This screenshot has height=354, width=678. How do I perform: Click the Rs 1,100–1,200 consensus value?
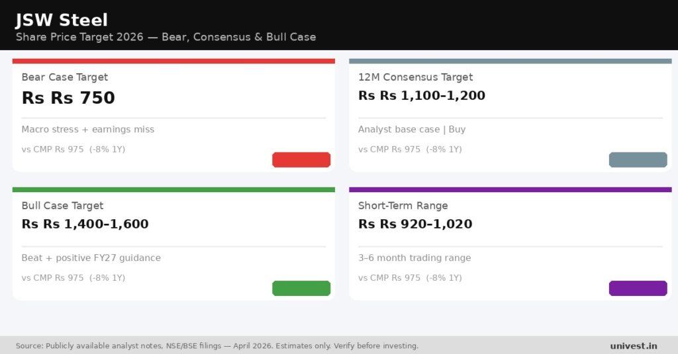tap(422, 95)
